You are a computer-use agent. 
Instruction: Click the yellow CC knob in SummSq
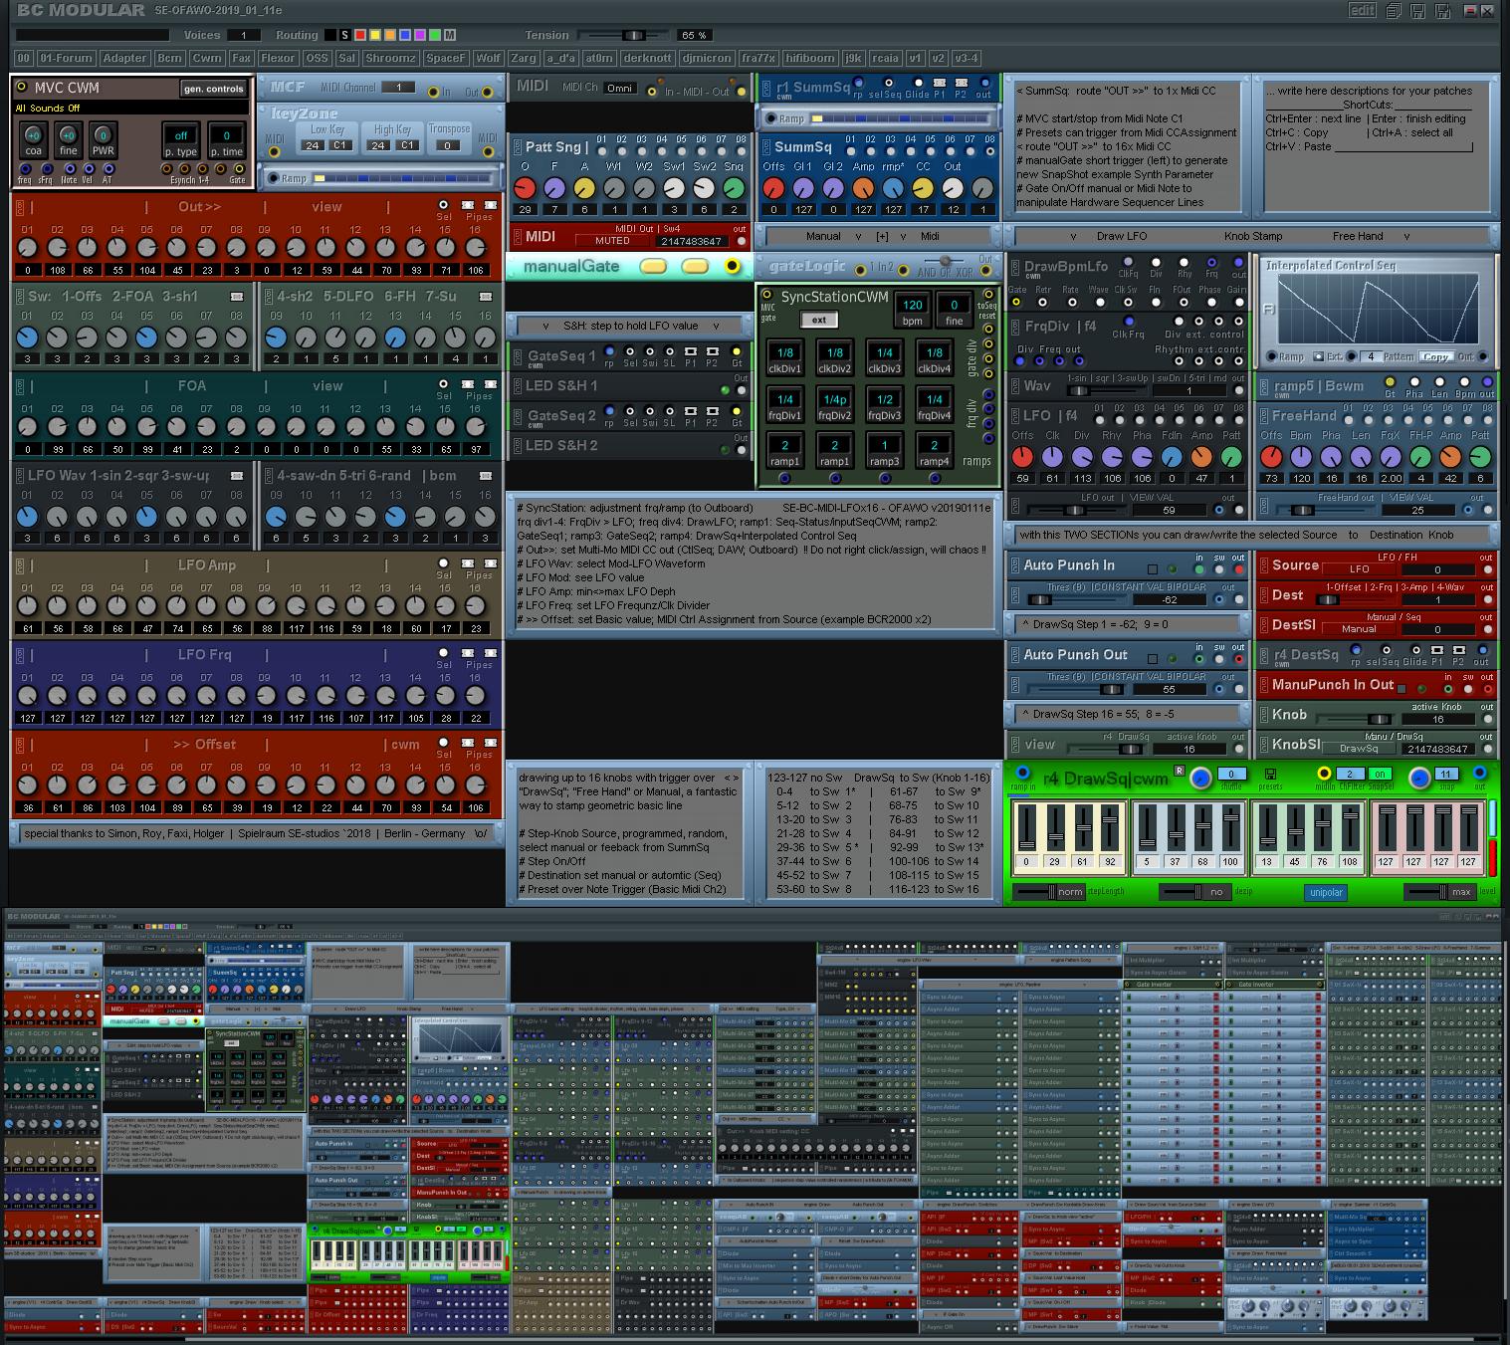[923, 188]
